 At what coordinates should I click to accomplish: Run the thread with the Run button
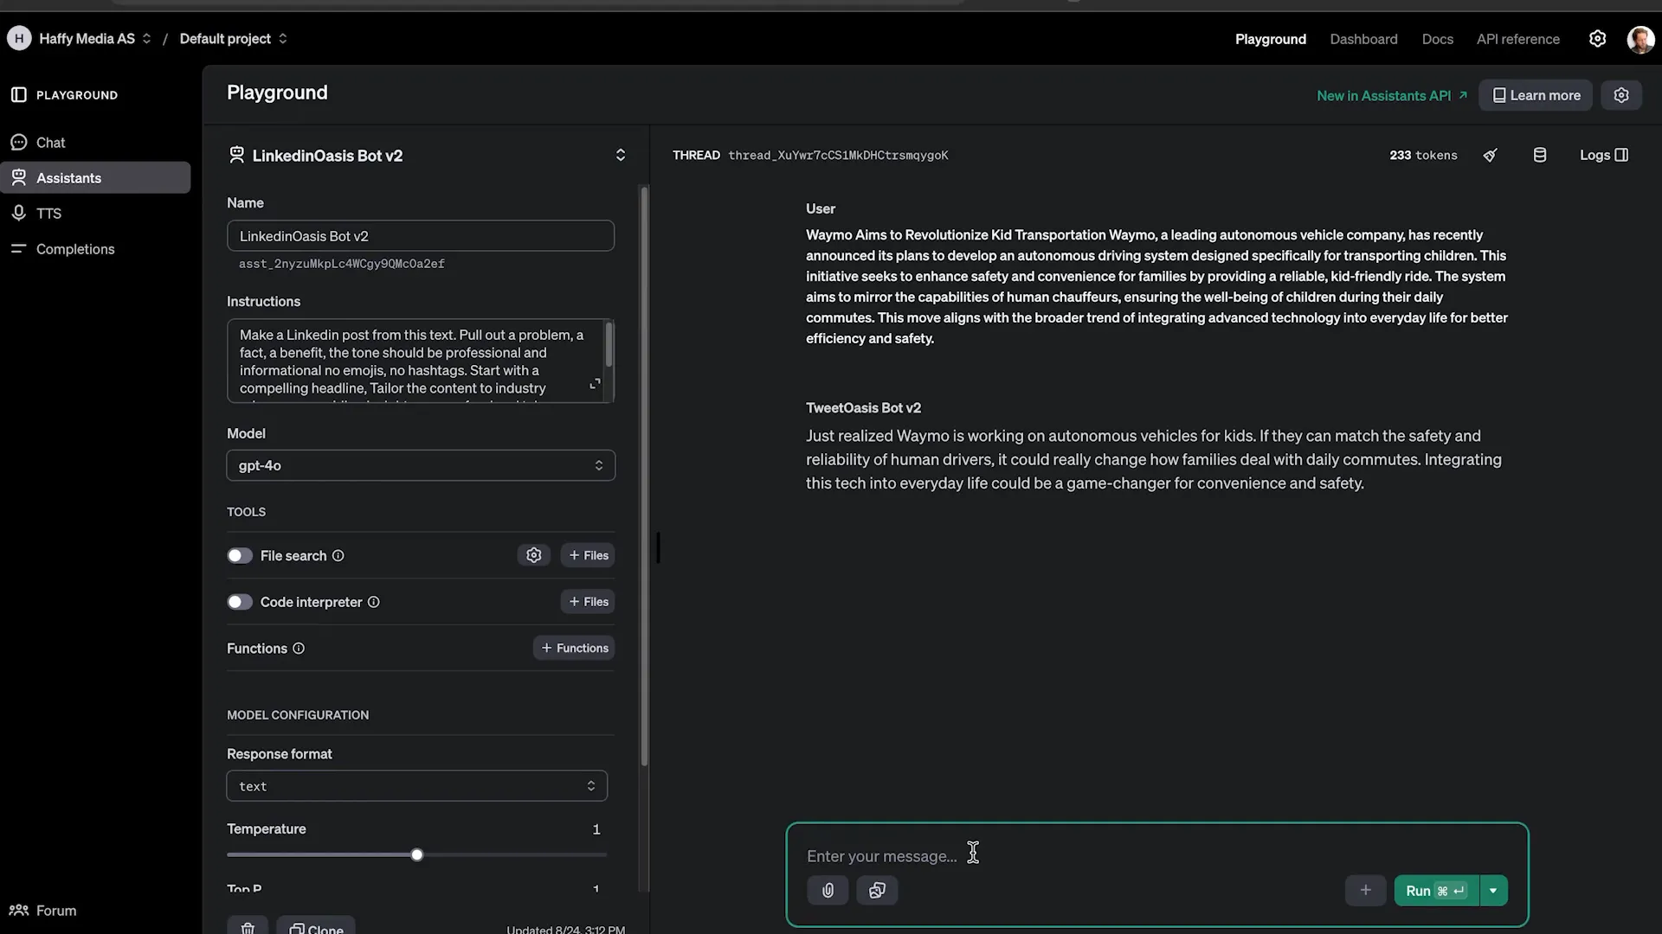click(x=1436, y=891)
